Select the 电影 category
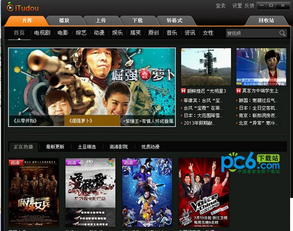 tap(63, 33)
